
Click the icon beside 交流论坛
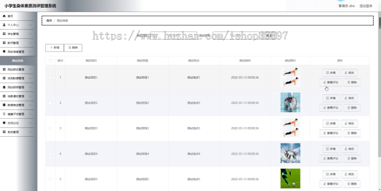point(4,123)
